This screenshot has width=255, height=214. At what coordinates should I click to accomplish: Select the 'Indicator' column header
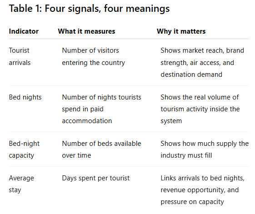click(24, 31)
